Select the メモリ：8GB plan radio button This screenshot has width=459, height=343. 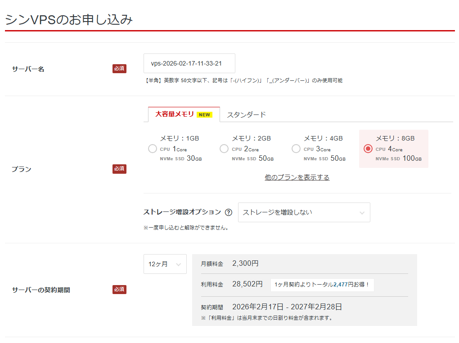click(368, 149)
